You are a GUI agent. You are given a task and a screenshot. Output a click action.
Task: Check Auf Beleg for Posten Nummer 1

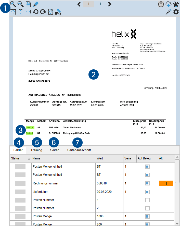coord(147,200)
